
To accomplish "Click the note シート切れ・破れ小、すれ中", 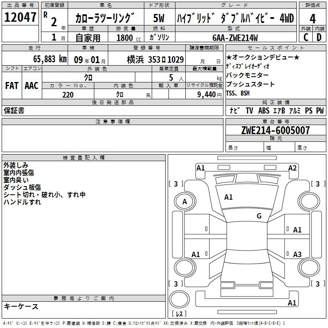I will pos(45,194).
